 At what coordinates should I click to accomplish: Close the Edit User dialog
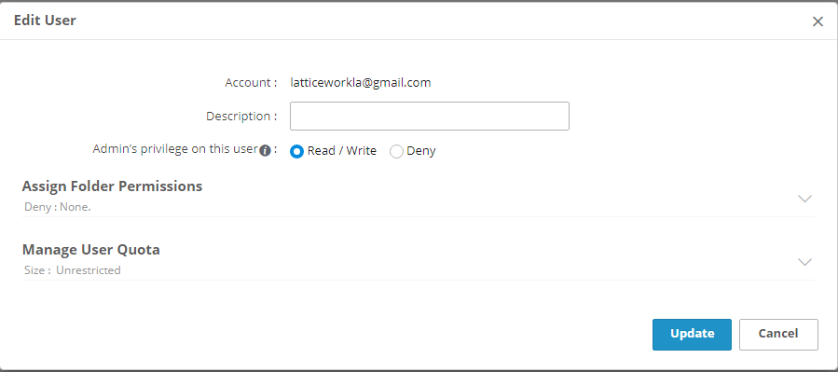coord(817,21)
